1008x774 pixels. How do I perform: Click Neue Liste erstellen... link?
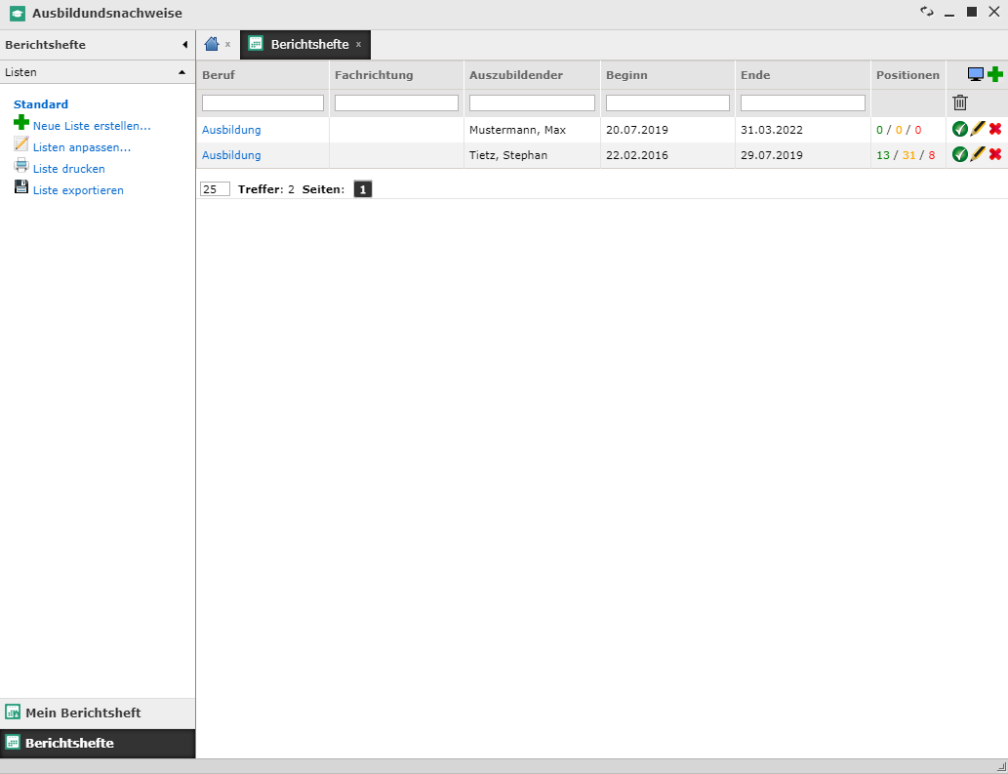(92, 126)
